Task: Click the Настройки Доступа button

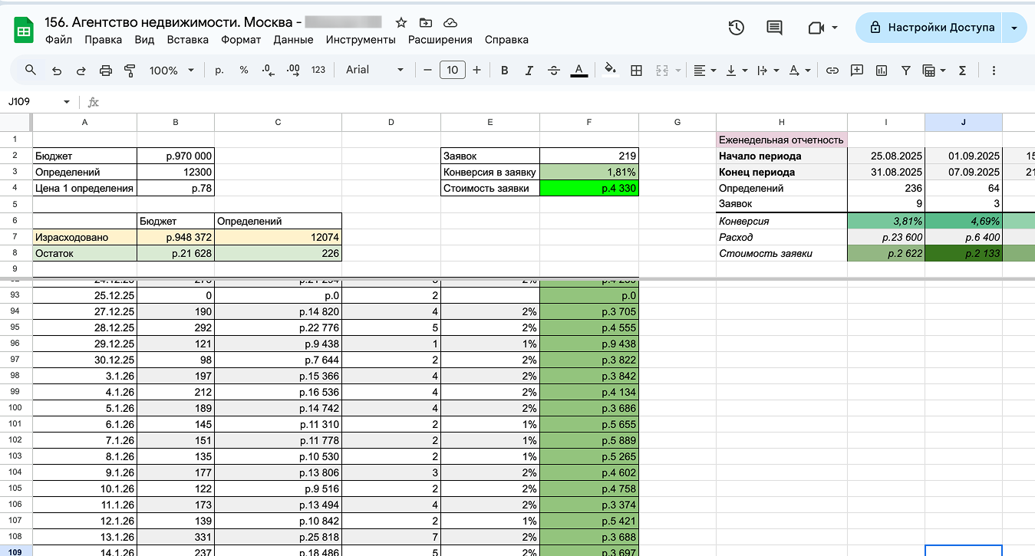Action: 931,28
